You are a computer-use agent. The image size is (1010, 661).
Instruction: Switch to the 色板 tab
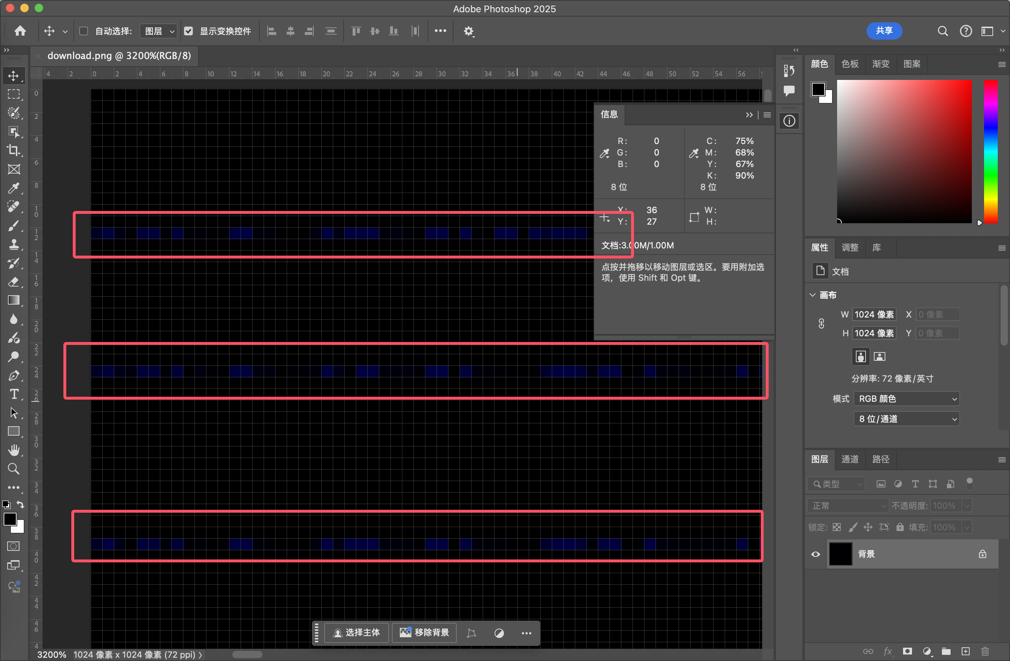tap(850, 64)
